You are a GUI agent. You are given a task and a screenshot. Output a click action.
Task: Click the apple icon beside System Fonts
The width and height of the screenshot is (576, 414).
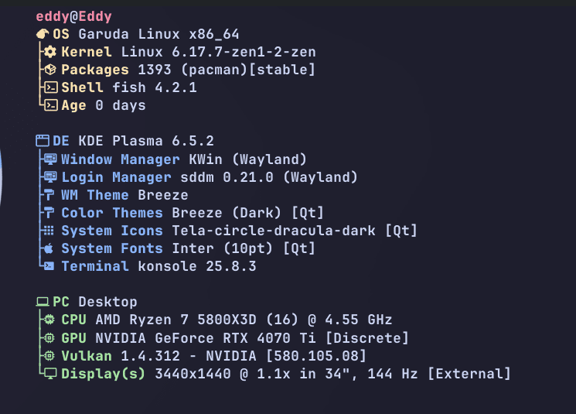(50, 248)
